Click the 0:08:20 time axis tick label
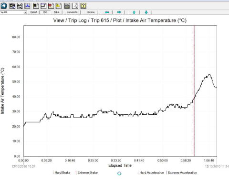The width and height of the screenshot is (229, 180). click(x=46, y=160)
